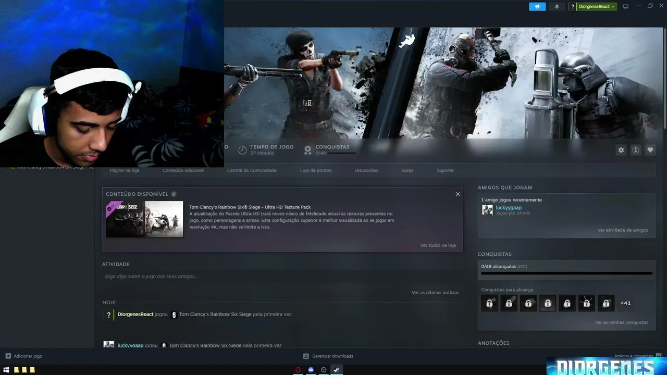This screenshot has height=375, width=667.
Task: Click the first yellow folder taskbar icon
Action: [16, 370]
